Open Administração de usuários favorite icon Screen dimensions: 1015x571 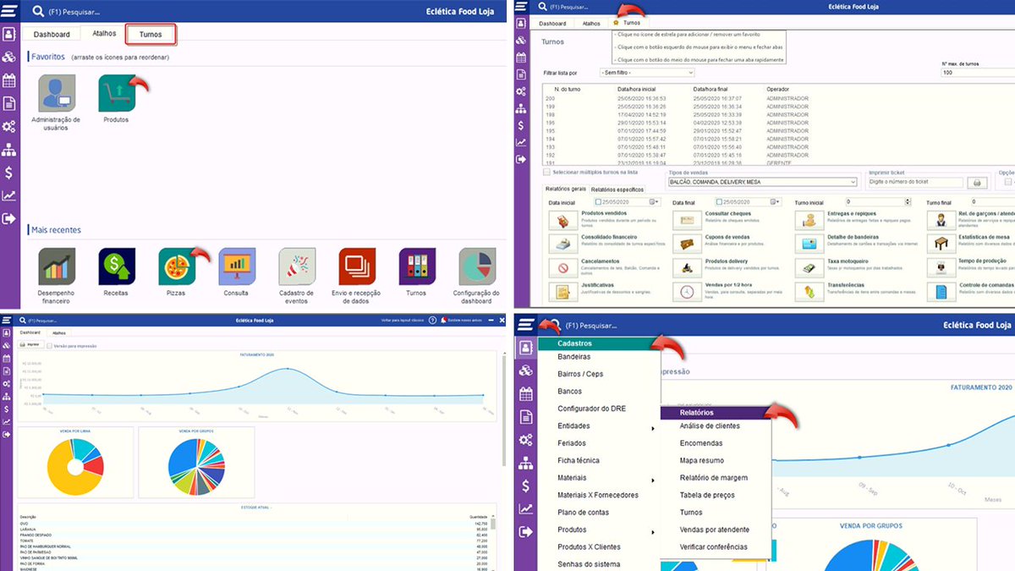coord(56,93)
